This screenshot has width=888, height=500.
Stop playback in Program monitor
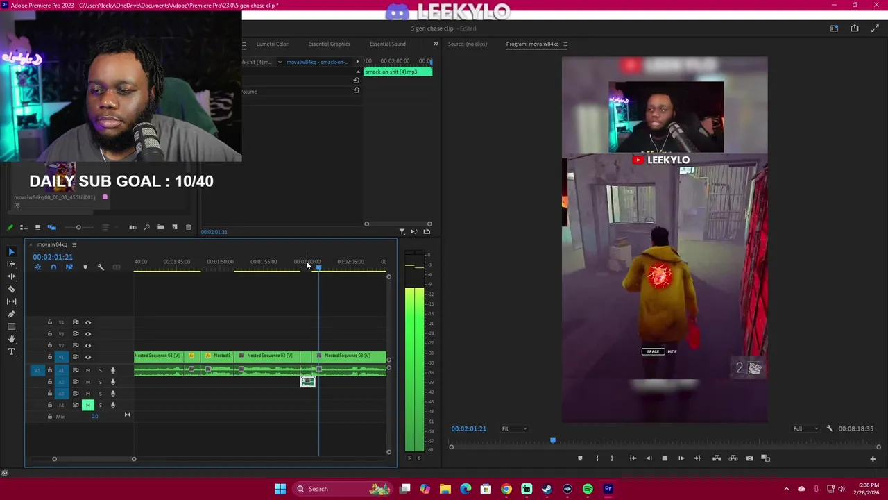(665, 458)
